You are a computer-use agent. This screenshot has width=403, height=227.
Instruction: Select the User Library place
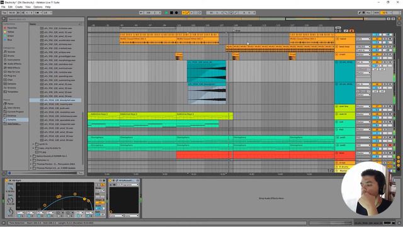(x=13, y=108)
